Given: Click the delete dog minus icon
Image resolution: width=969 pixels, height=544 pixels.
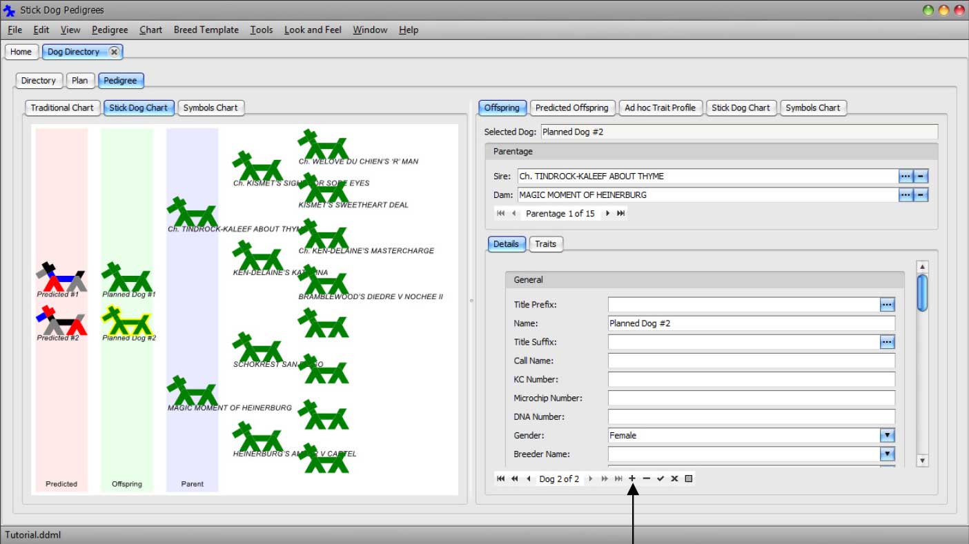Looking at the screenshot, I should [646, 478].
